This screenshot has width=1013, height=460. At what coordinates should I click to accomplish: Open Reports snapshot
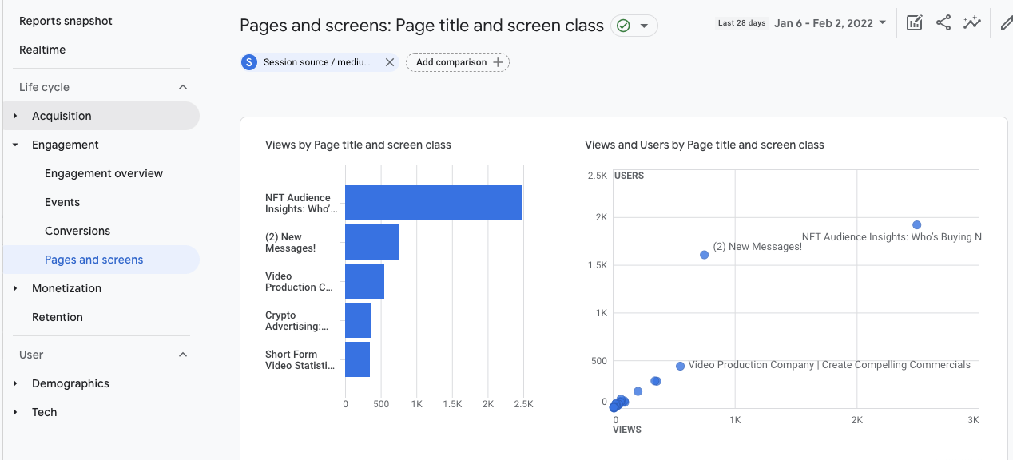(x=66, y=20)
